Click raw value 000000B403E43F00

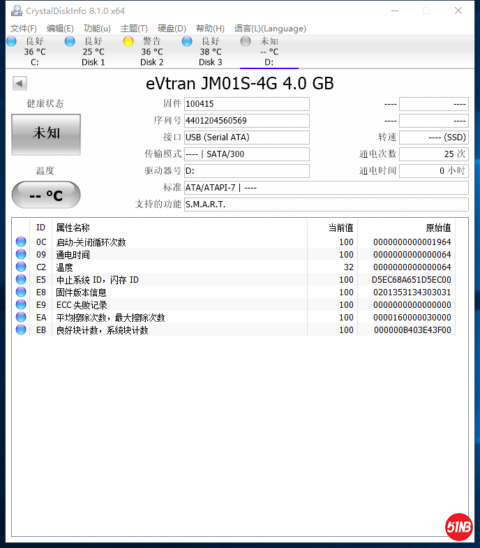point(412,330)
